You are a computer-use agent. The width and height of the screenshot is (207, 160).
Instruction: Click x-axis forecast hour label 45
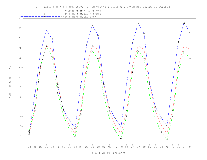115,147
